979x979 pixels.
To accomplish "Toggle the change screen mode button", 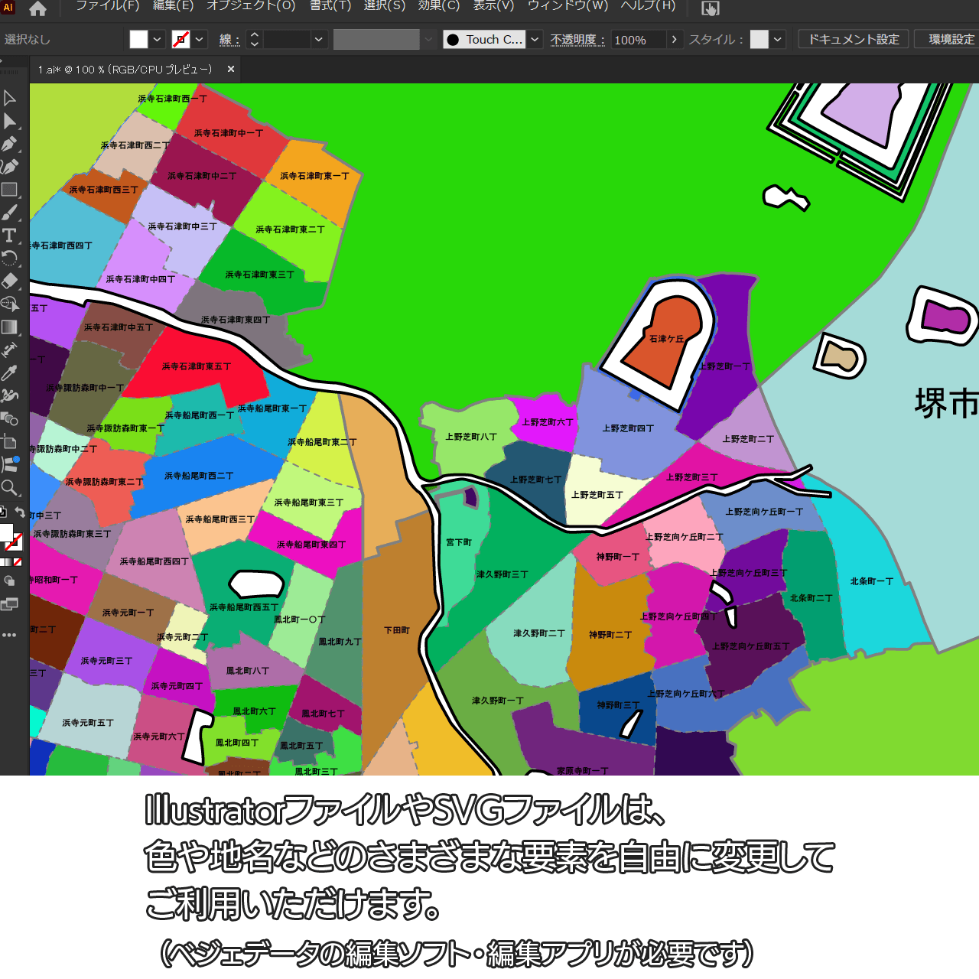I will tap(10, 605).
